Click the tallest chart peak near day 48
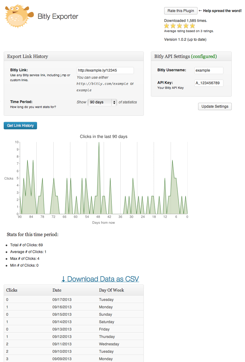This screenshot has width=245, height=362. pos(99,143)
